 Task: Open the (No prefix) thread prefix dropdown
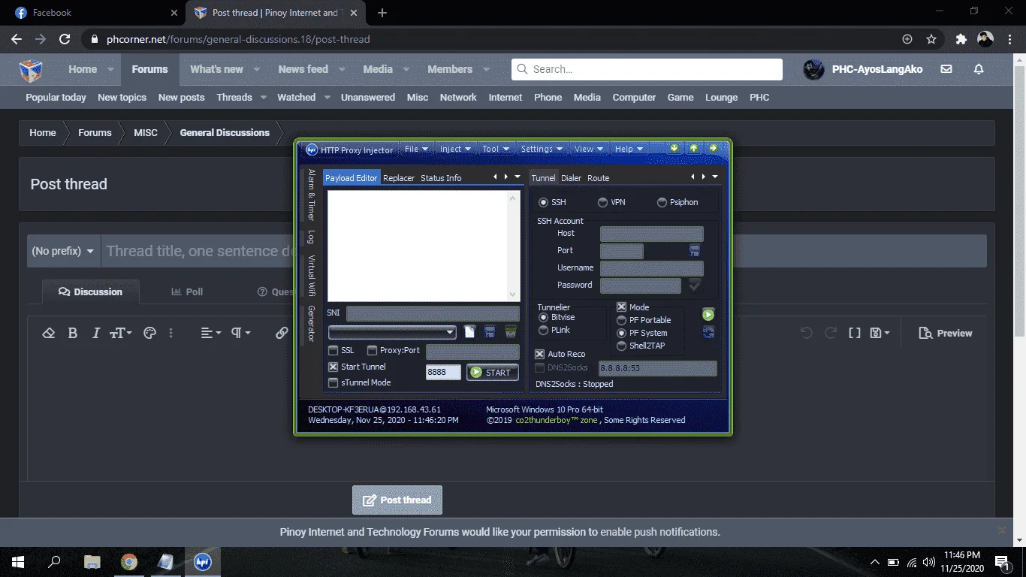[64, 251]
